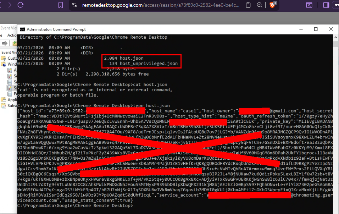Click the 'Directory of C:\ProgramData' line
The image size is (339, 214).
click(93, 37)
